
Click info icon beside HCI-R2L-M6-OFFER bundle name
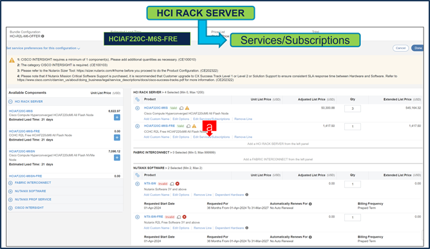click(x=43, y=36)
